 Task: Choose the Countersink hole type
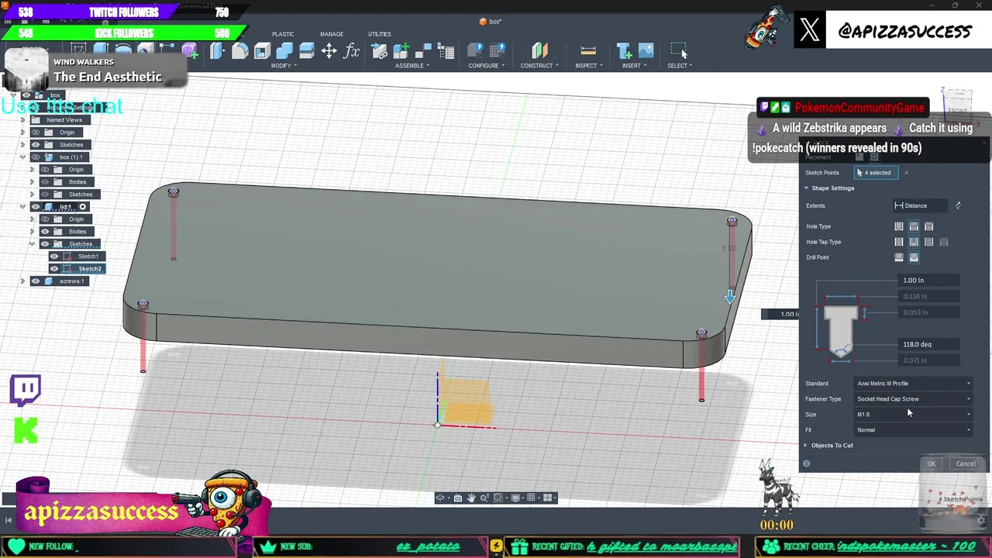(x=928, y=226)
